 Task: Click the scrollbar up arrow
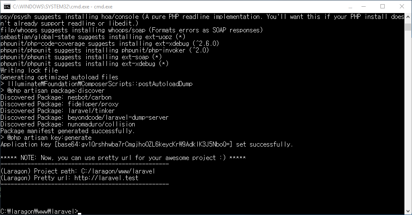click(x=408, y=16)
